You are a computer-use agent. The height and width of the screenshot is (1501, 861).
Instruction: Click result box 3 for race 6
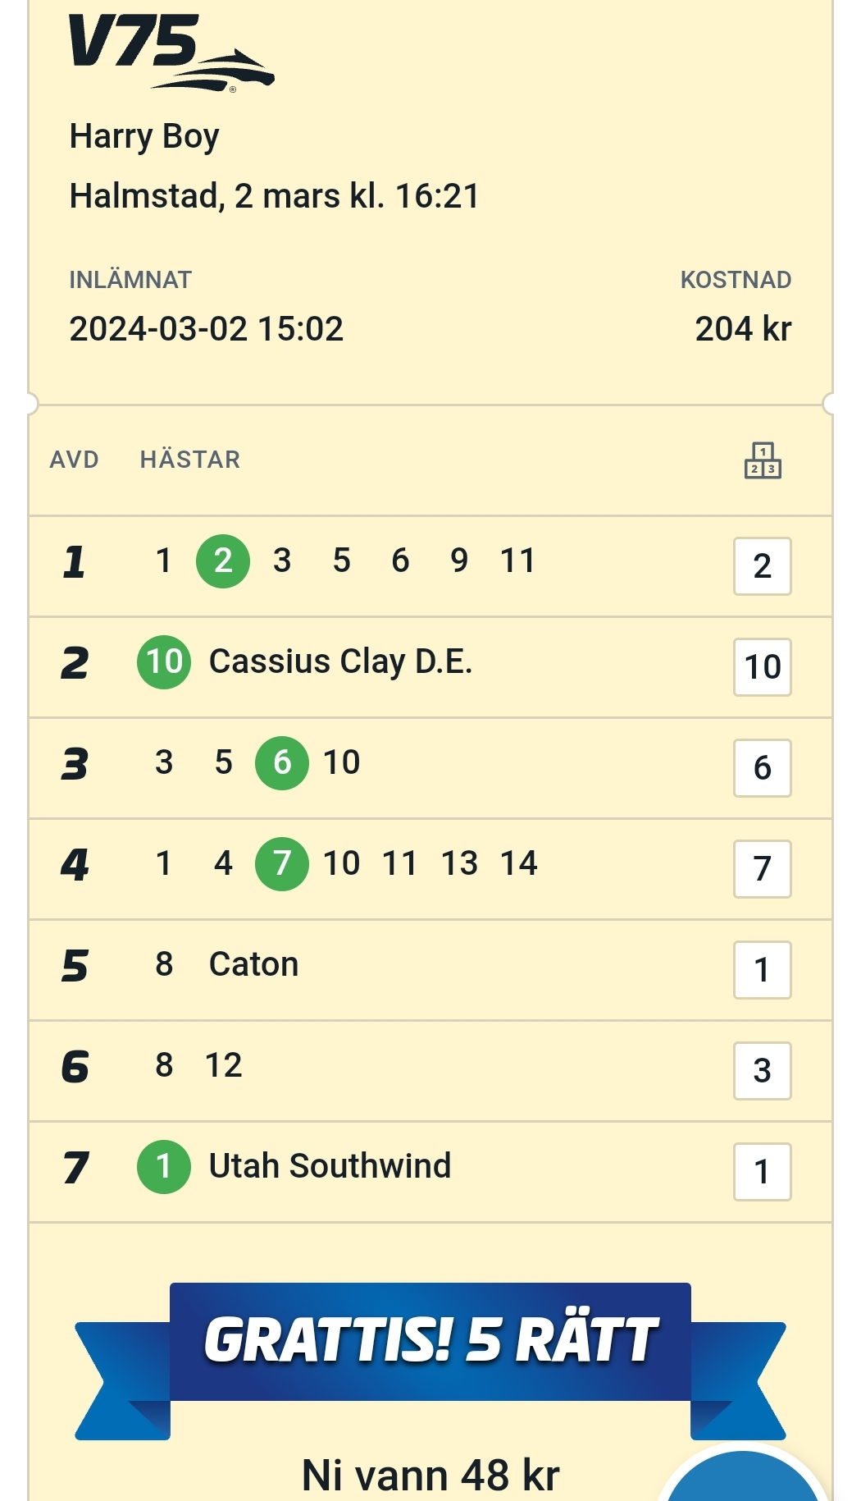[x=763, y=1071]
